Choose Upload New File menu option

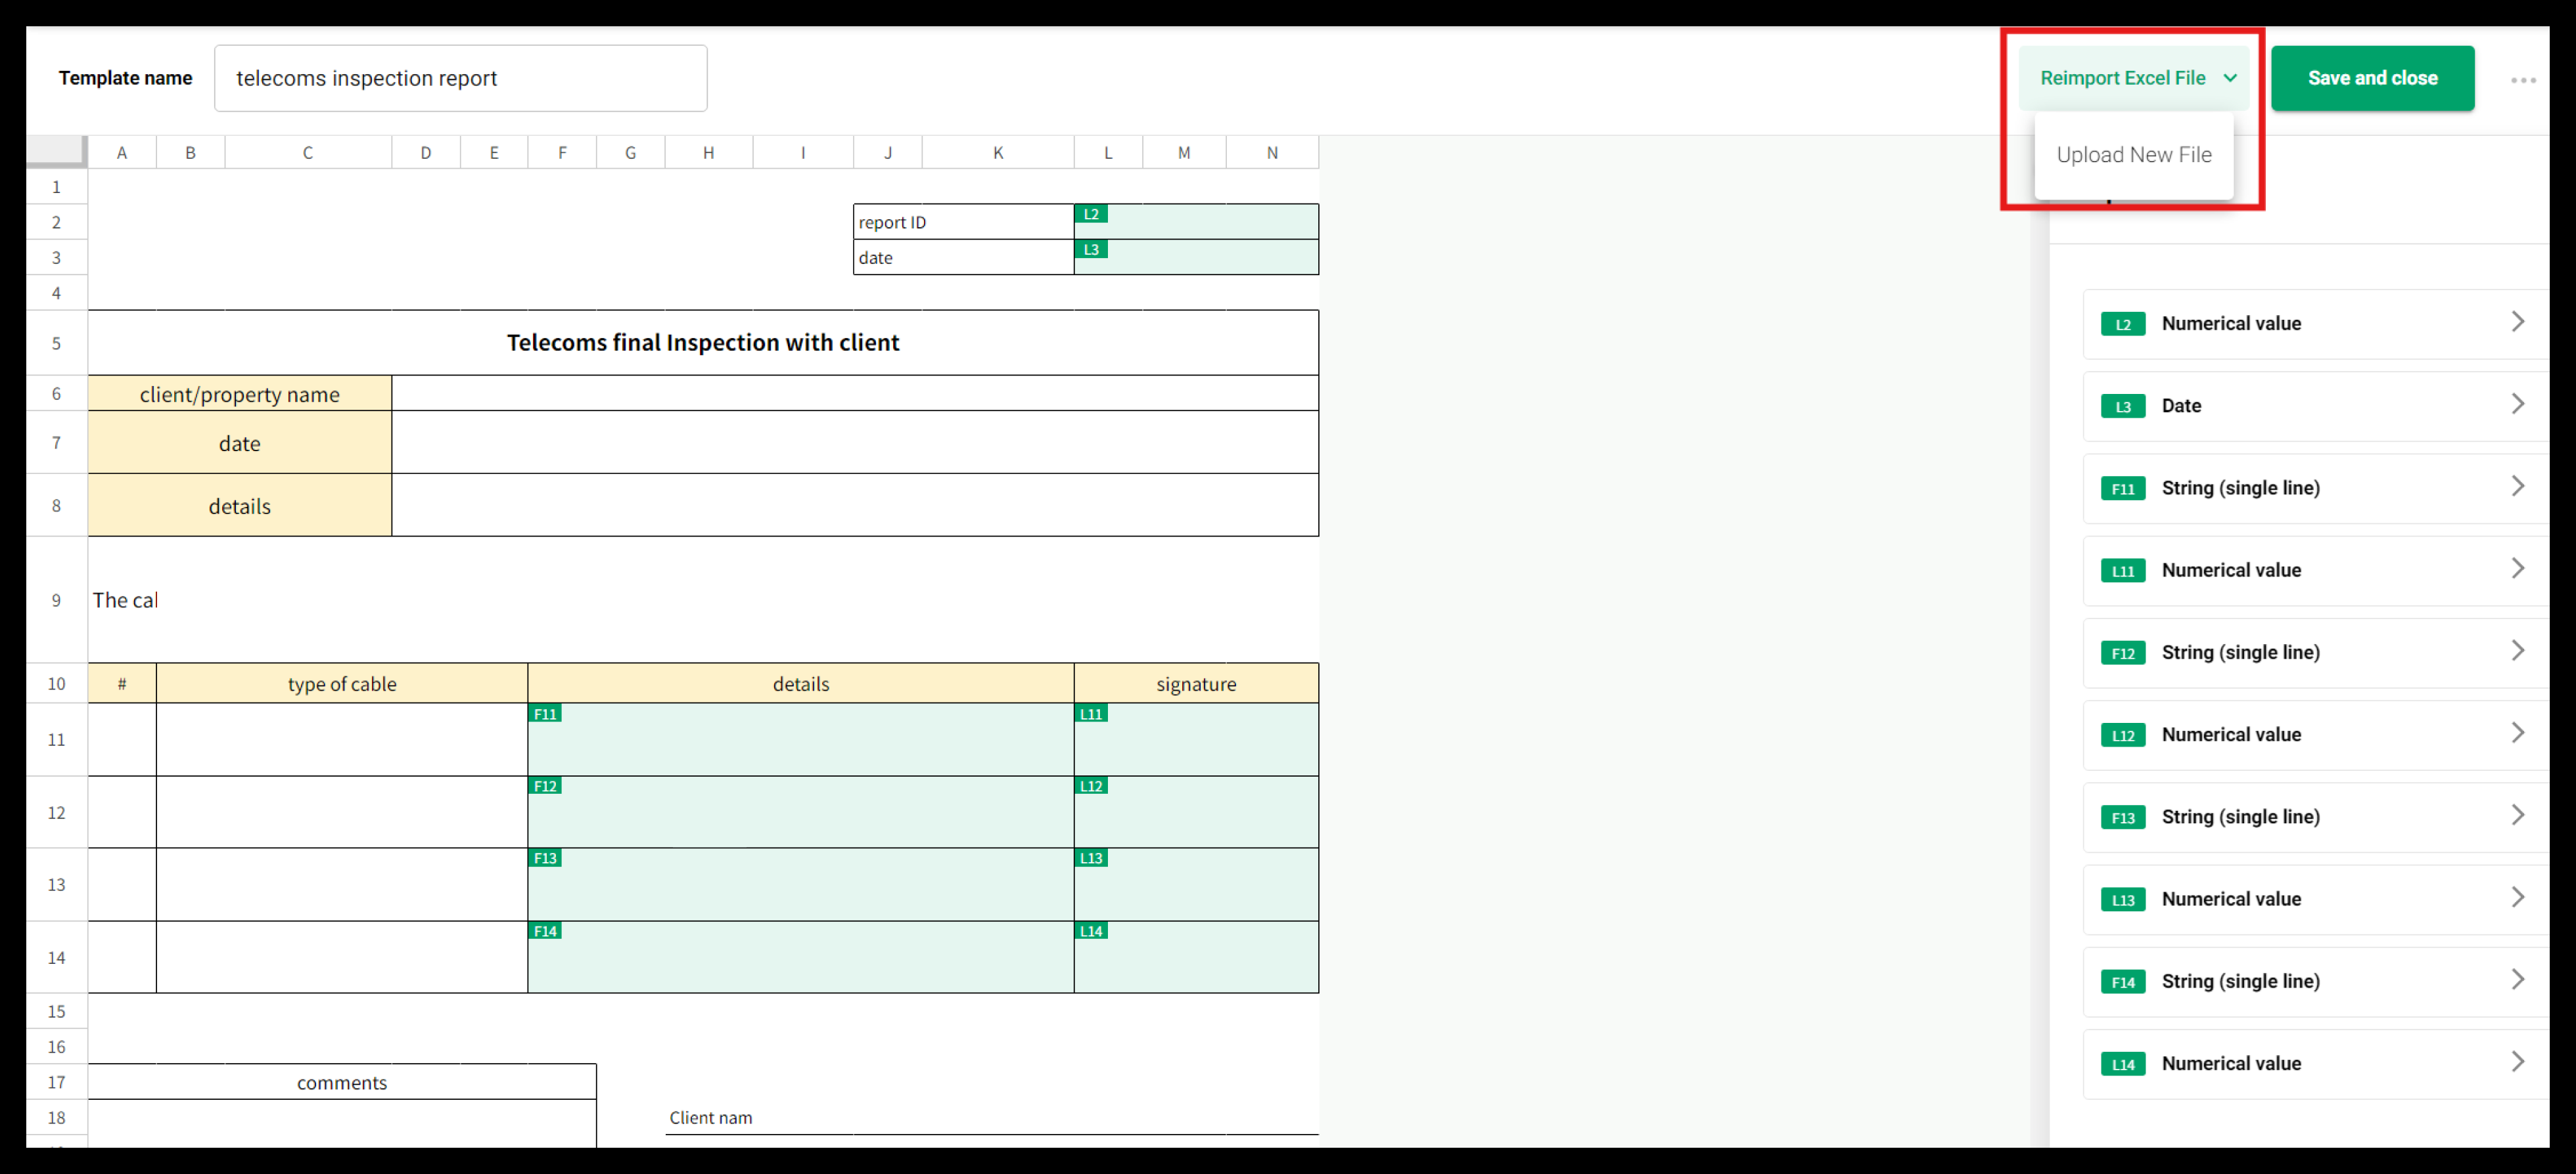(x=2133, y=155)
